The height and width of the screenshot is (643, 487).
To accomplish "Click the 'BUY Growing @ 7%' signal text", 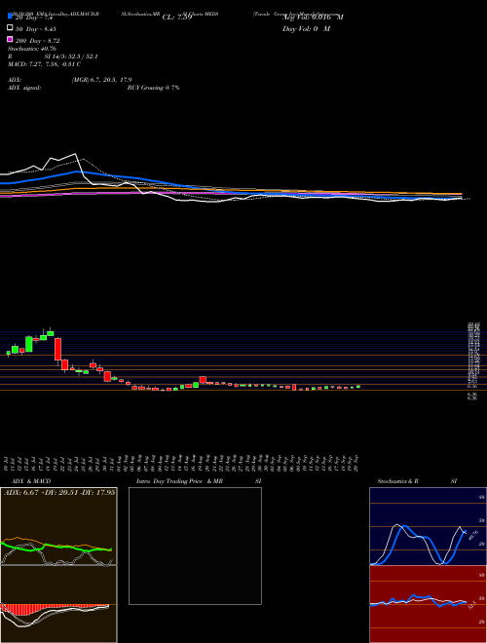I will coord(153,88).
